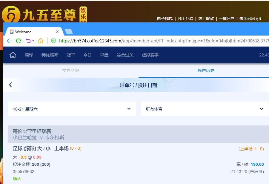Click the purple undo arrow icon

tap(28, 41)
